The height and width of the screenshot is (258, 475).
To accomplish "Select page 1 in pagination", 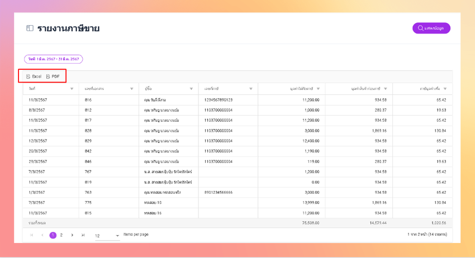I will tap(53, 235).
